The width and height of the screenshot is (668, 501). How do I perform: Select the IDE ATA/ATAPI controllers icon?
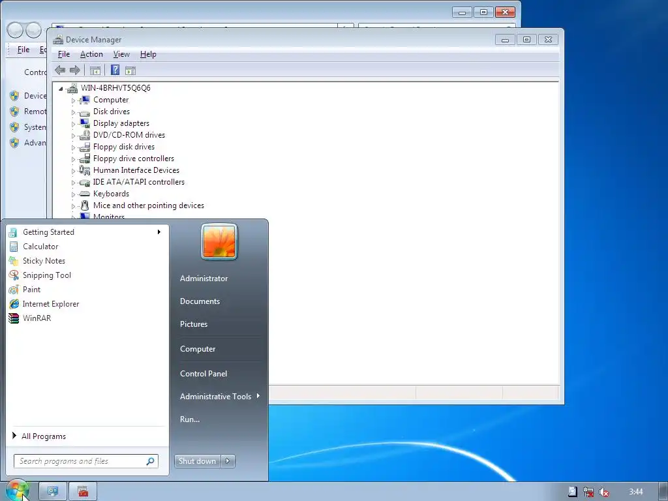[x=85, y=183]
